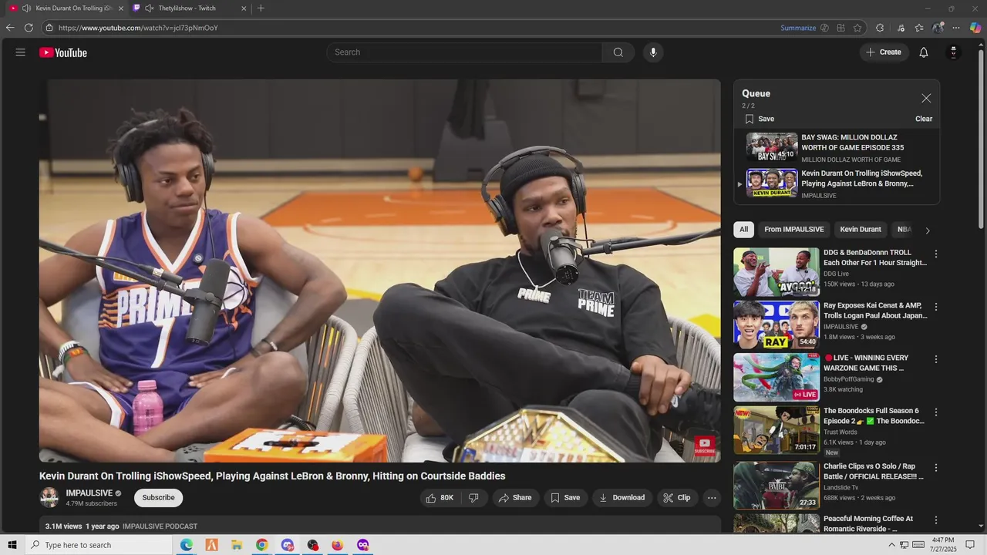Select the From IMPAULSIVE chip
The height and width of the screenshot is (555, 987).
click(793, 230)
